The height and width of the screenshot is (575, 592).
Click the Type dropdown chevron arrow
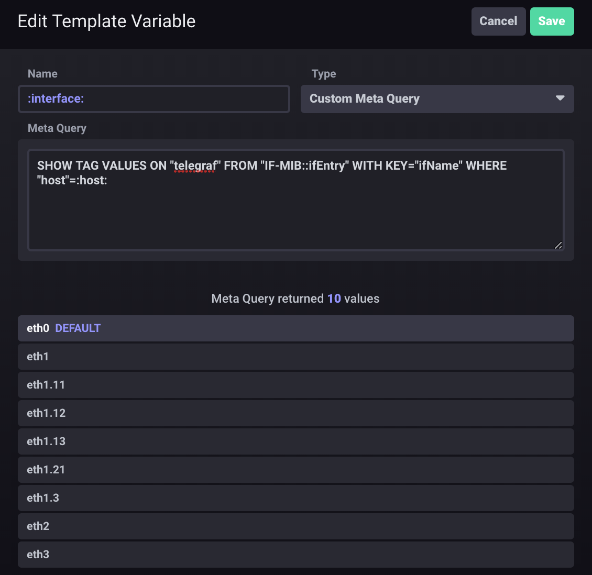click(560, 98)
